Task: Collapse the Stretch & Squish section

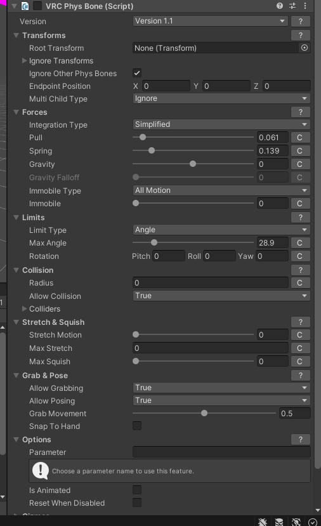Action: [16, 322]
